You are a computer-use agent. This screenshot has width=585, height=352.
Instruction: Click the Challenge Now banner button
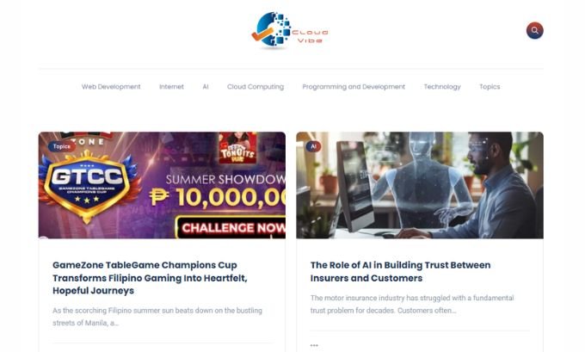point(231,227)
